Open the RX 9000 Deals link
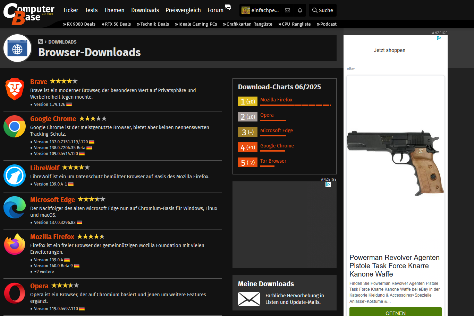This screenshot has height=316, width=474. [79, 24]
